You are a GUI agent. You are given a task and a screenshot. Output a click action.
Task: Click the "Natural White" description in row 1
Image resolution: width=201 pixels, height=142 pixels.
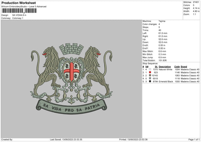pyautogui.click(x=165, y=69)
